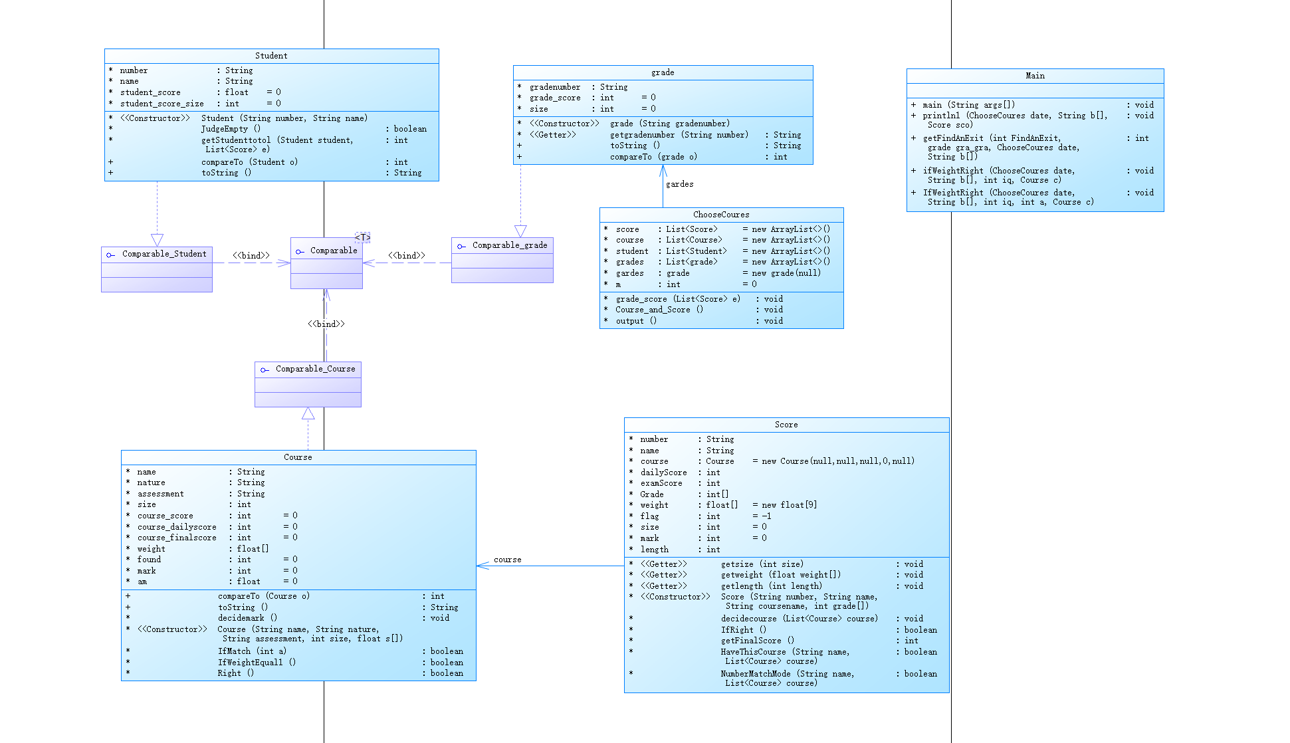Click the realization arrowhead above Comparable_grade
The image size is (1290, 743).
pyautogui.click(x=520, y=231)
